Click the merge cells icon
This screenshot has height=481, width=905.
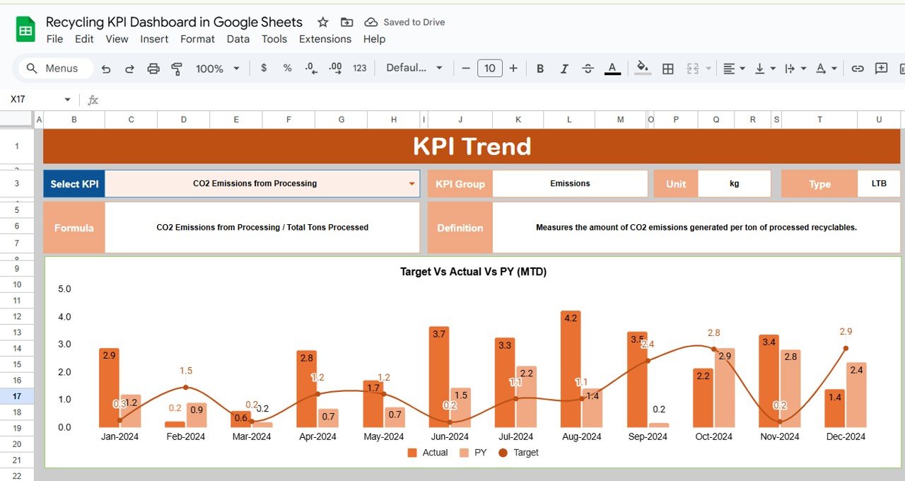(691, 69)
